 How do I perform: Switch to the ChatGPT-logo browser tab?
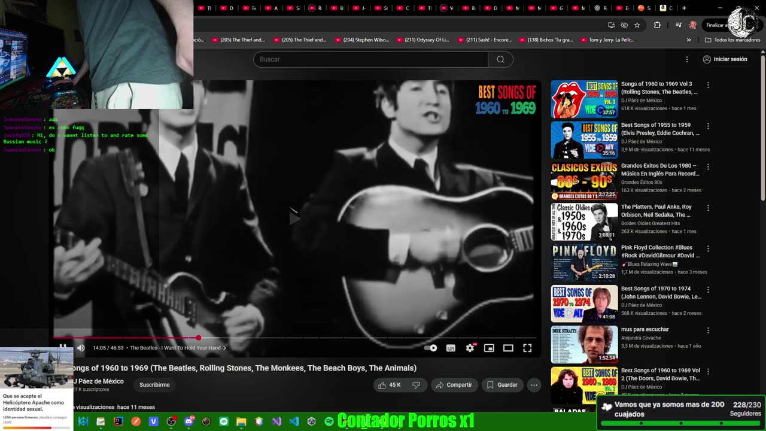(x=601, y=8)
